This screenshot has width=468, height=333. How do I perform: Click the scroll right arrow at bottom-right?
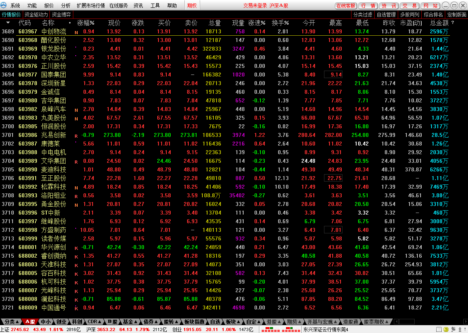click(x=465, y=322)
